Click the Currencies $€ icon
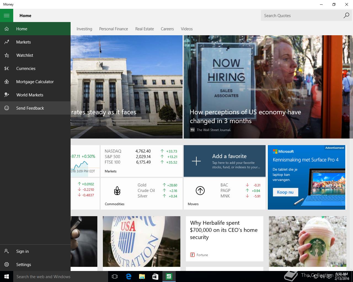Image resolution: width=353 pixels, height=282 pixels. coord(7,68)
